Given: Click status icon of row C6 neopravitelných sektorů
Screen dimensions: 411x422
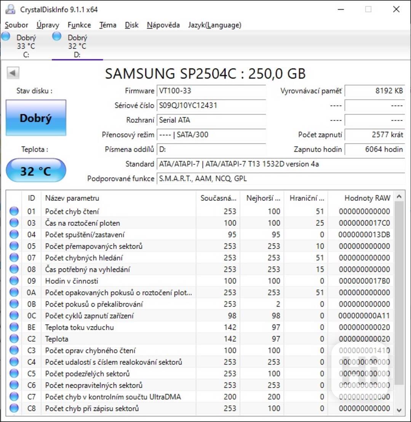Looking at the screenshot, I should [x=14, y=385].
